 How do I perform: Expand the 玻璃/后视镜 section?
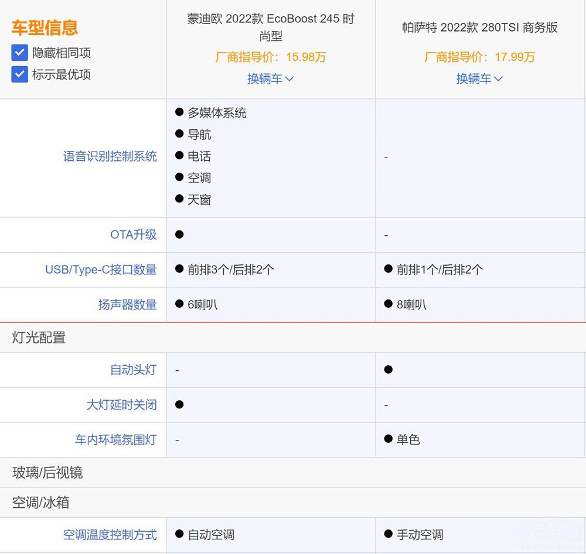tap(47, 473)
